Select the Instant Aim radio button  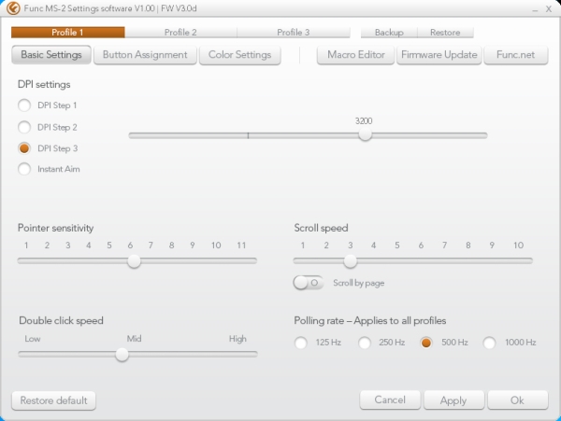pos(24,169)
